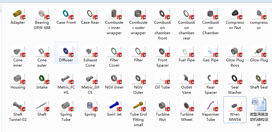Screen dimensions: 272x132
Task: Select the Outlet Vane file icon
Action: [x=186, y=79]
